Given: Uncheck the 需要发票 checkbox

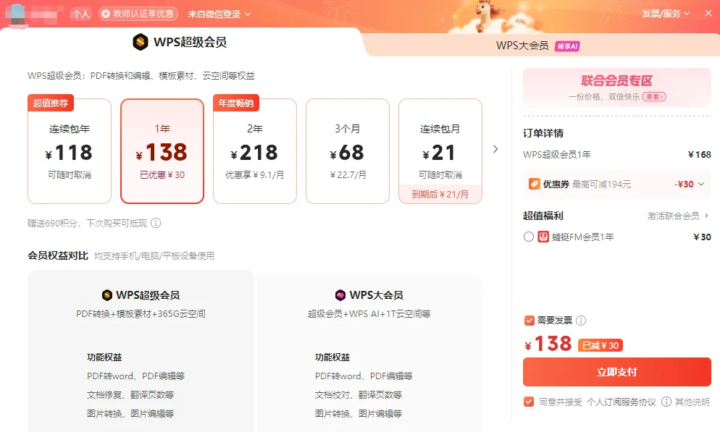Looking at the screenshot, I should pyautogui.click(x=529, y=321).
